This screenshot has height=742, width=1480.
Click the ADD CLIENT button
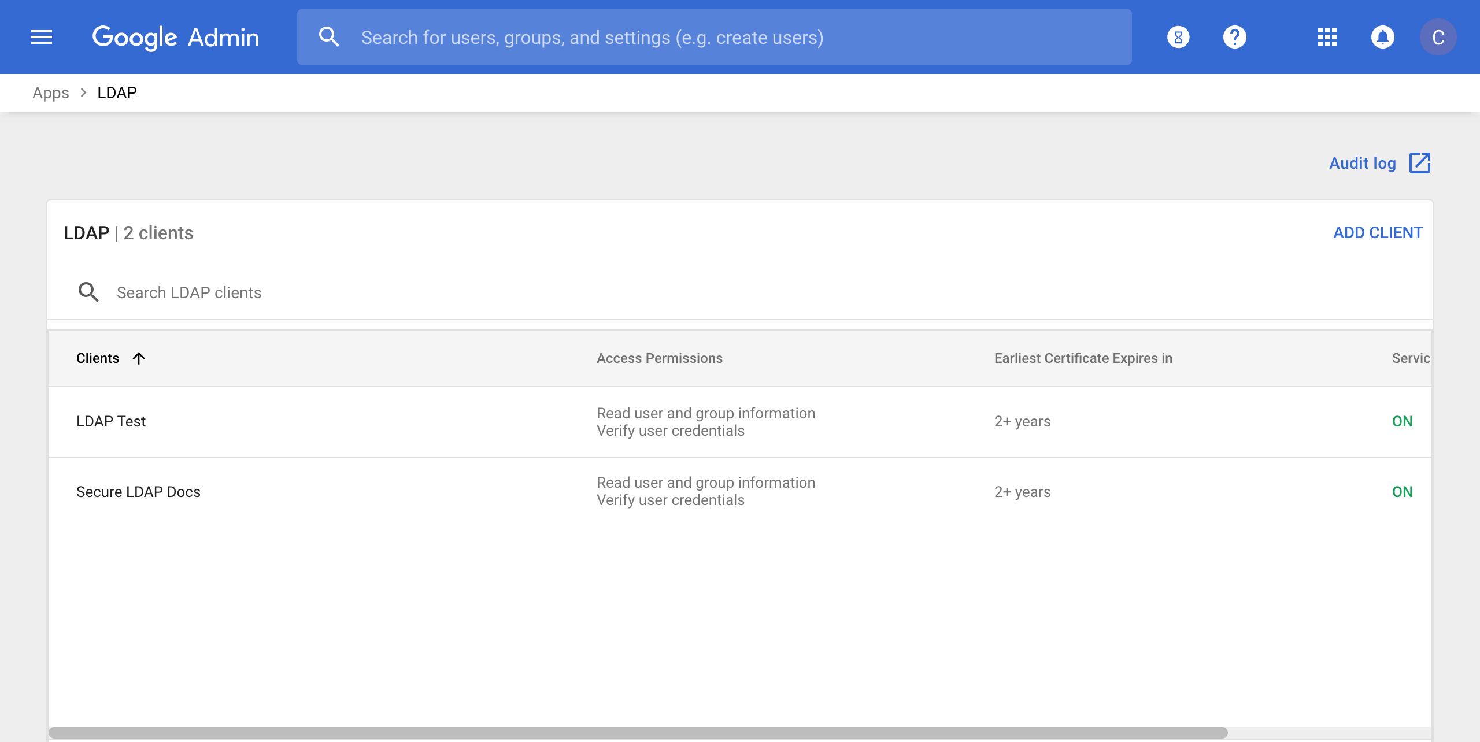tap(1378, 232)
